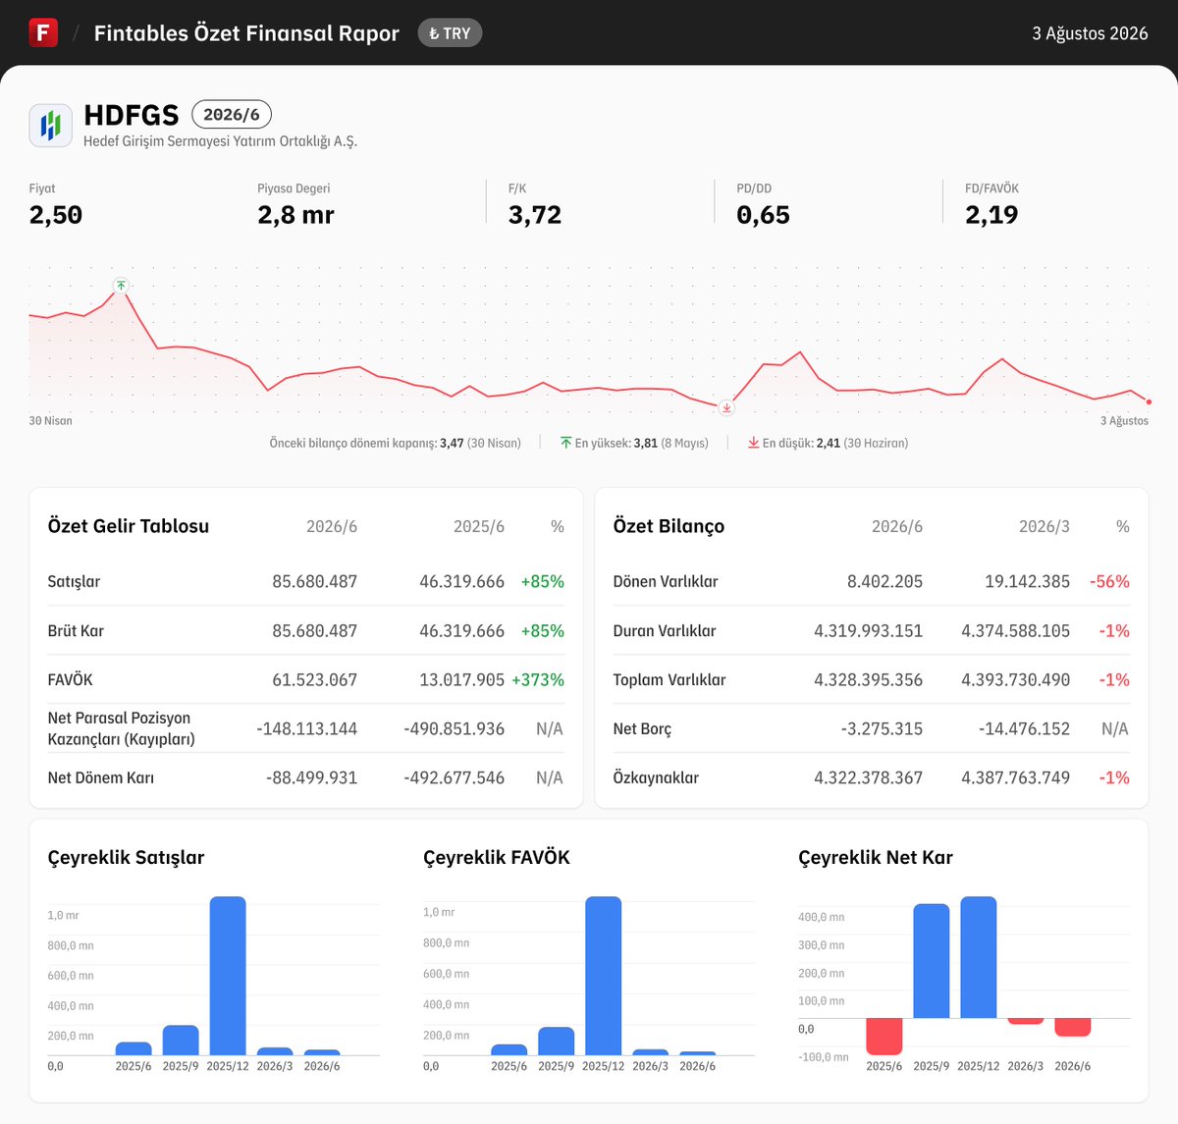Viewport: 1178px width, 1124px height.
Task: Click Net Borç 2026/3 value -14.476.152
Action: click(1024, 728)
